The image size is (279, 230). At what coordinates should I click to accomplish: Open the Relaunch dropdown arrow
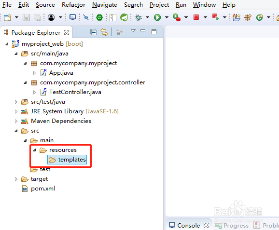(224, 17)
